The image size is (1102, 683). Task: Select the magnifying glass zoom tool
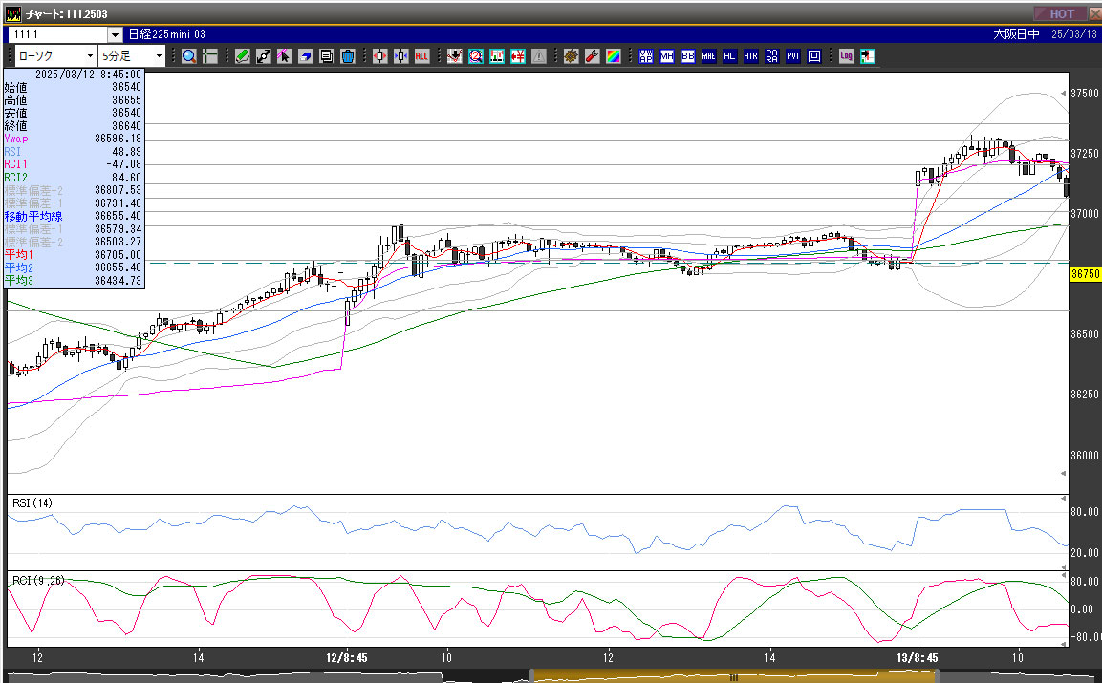tap(189, 56)
